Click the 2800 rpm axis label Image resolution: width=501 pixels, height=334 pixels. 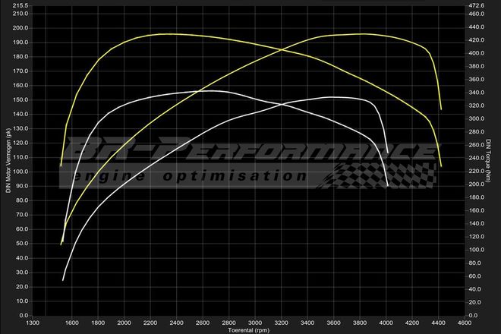point(228,323)
